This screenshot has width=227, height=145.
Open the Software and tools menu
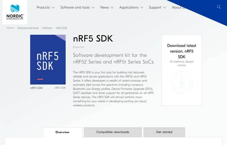[x=75, y=7]
